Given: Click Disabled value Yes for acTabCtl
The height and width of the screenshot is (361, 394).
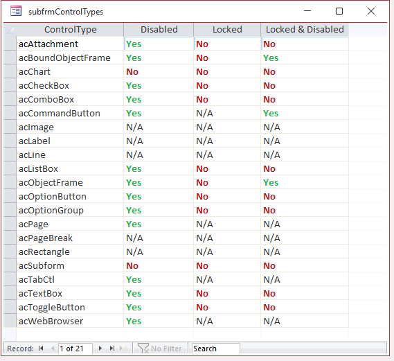Looking at the screenshot, I should click(x=159, y=279).
